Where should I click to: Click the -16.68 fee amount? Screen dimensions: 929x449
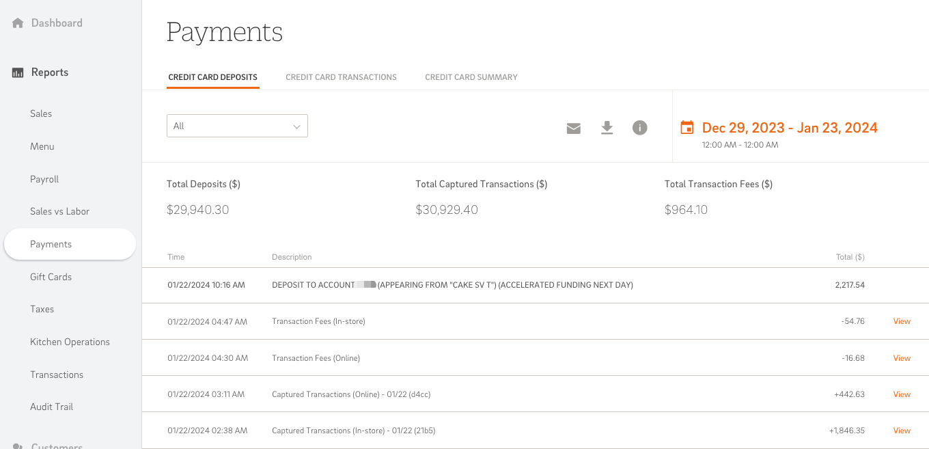(x=853, y=358)
